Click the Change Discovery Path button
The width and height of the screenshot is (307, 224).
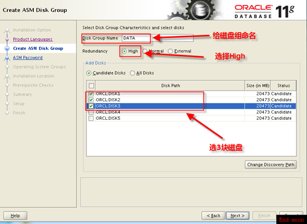point(271,165)
